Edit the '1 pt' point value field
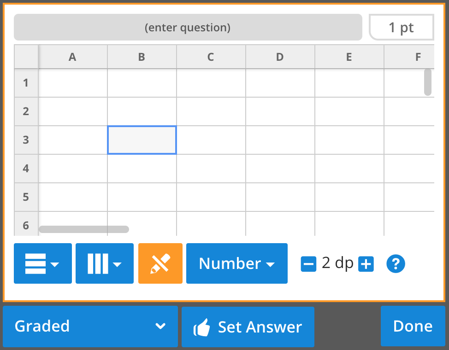 pos(401,27)
